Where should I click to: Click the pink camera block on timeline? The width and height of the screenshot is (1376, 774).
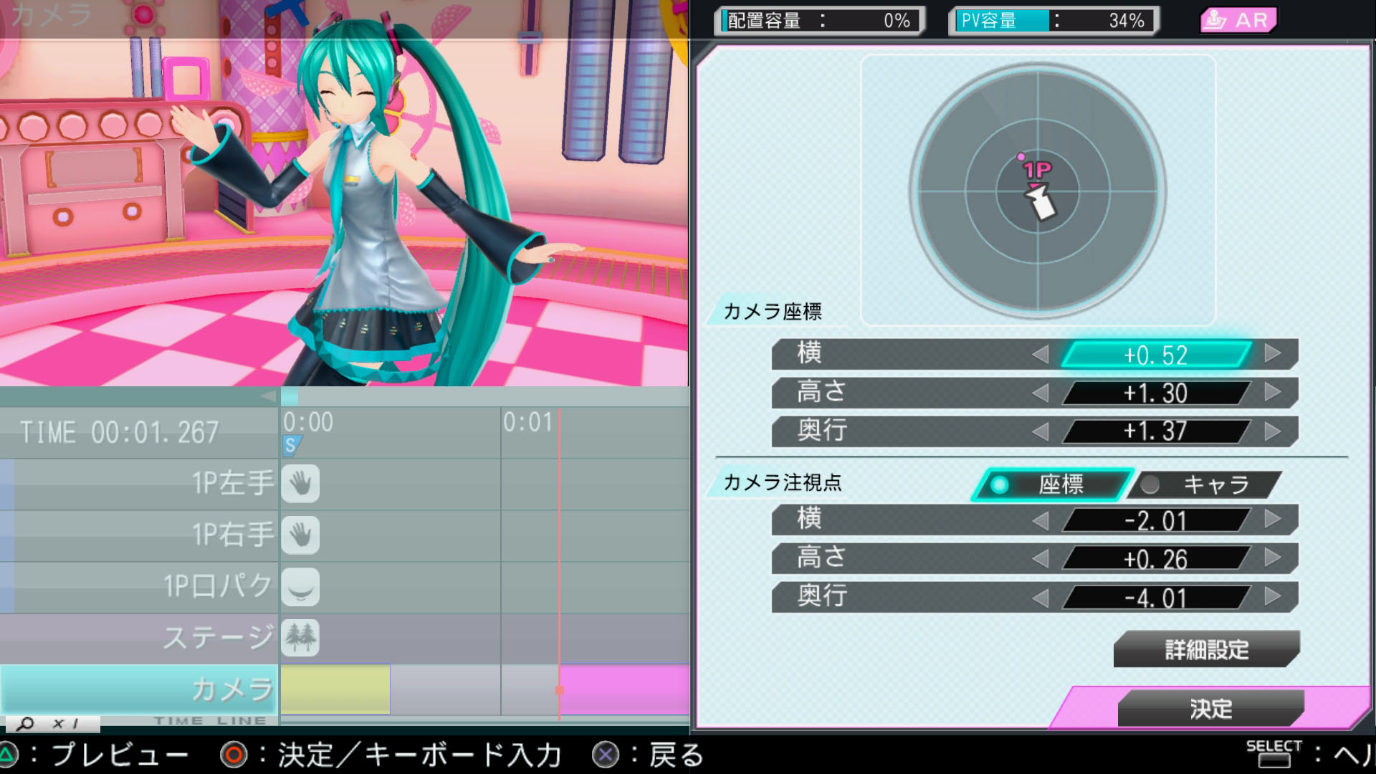tap(623, 689)
